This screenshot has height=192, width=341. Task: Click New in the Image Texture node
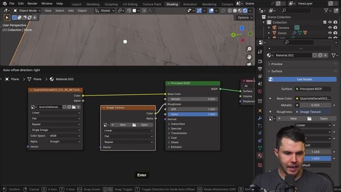(120, 125)
